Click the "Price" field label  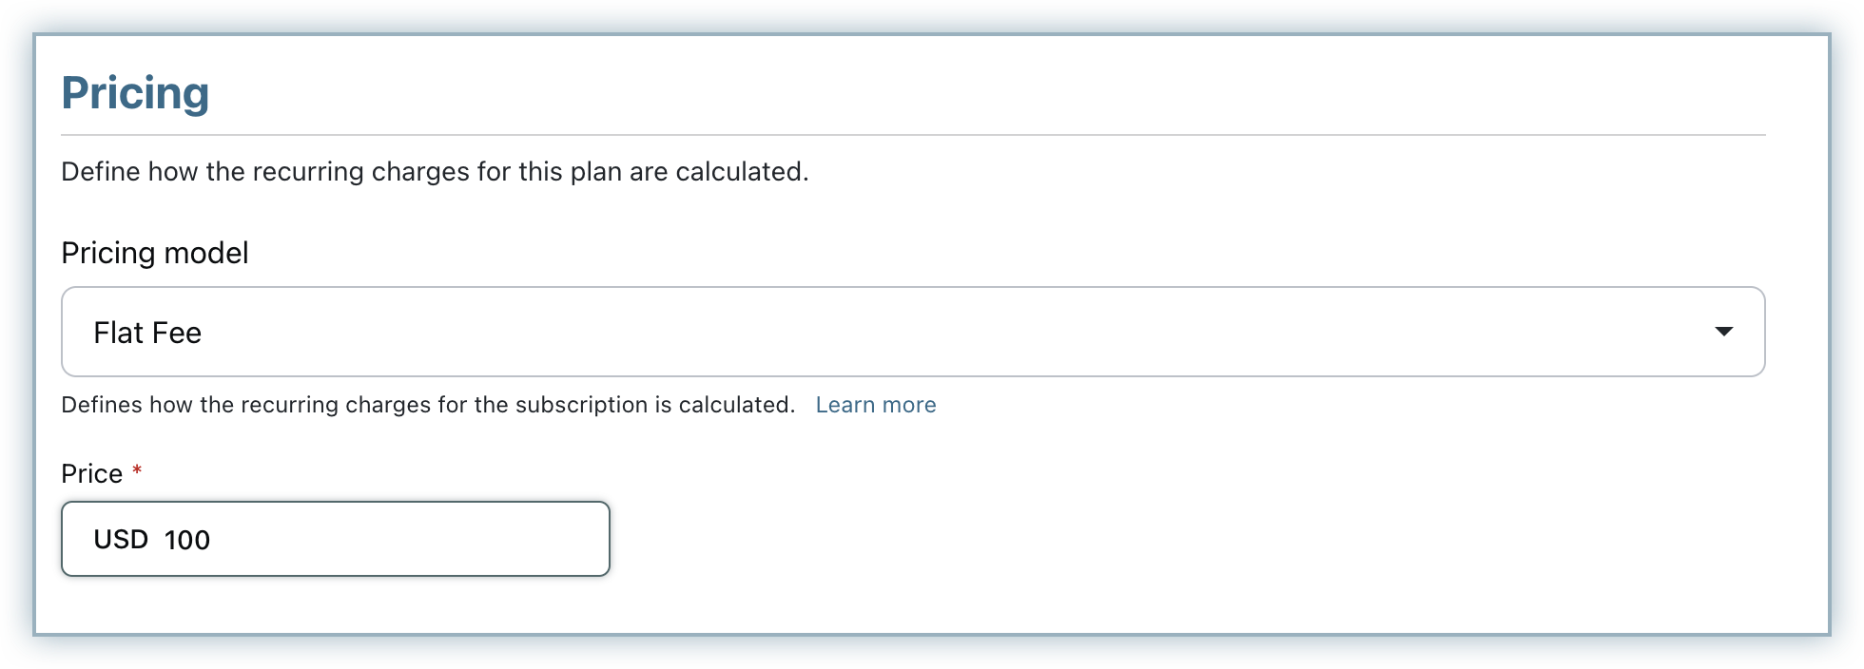pos(92,474)
